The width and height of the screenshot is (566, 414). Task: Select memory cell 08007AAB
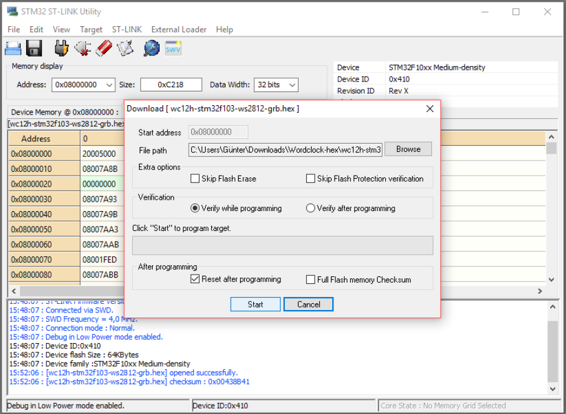click(102, 245)
